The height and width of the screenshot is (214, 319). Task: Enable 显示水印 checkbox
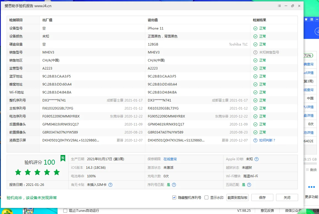point(206,197)
